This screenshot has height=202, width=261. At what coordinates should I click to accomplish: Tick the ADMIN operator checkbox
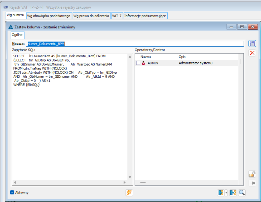point(138,63)
